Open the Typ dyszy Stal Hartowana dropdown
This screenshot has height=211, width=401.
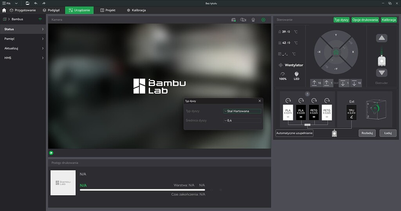click(x=242, y=111)
